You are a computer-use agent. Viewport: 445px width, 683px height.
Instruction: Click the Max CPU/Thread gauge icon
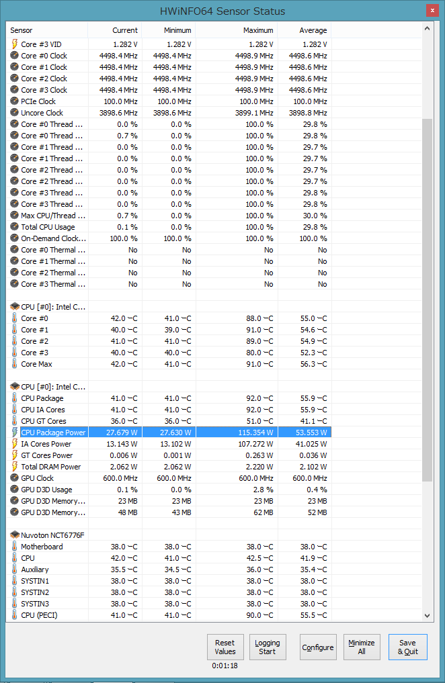click(14, 215)
